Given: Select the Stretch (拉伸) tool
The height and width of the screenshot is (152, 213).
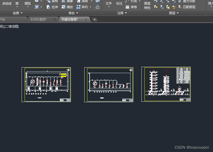Looking at the screenshot, I should click(x=52, y=7).
